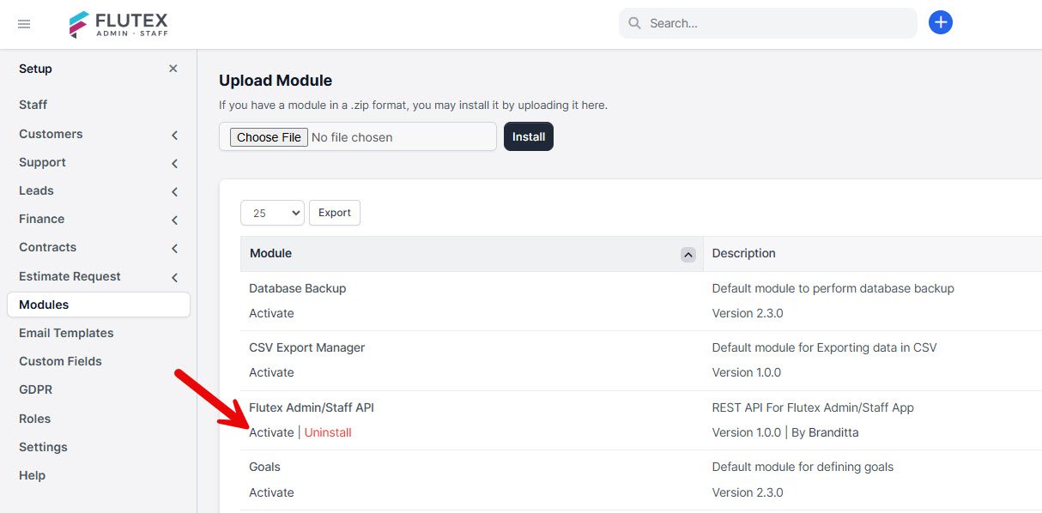This screenshot has width=1042, height=513.
Task: Activate the CSV Export Manager module
Action: (x=271, y=372)
